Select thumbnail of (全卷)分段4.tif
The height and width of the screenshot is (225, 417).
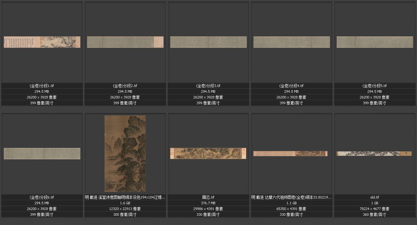[292, 42]
